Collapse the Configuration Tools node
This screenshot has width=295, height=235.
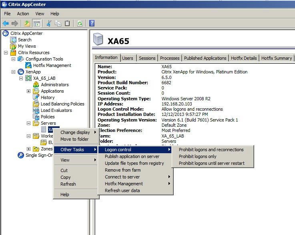[13, 59]
